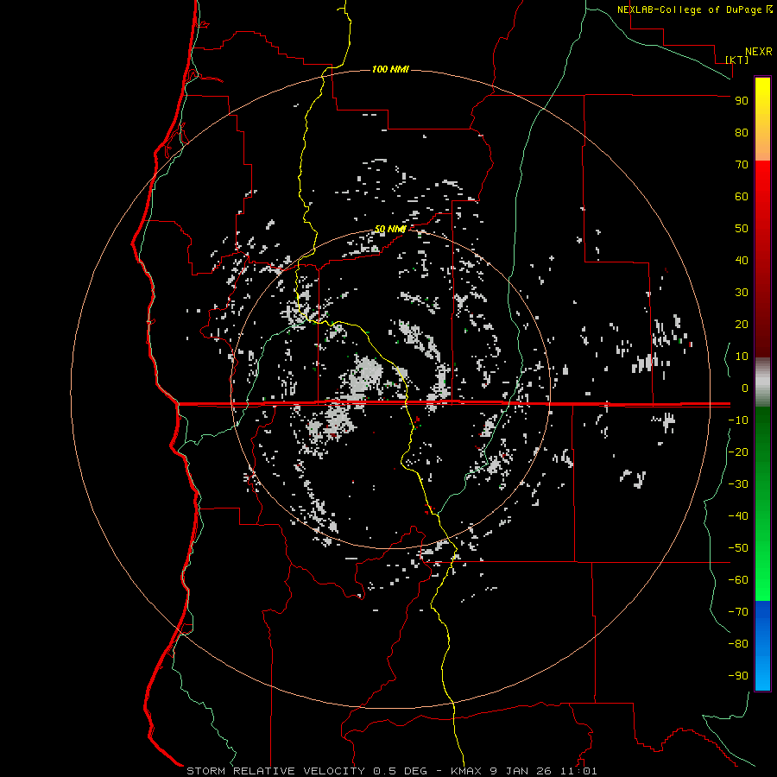
Task: Click the 50 NMI range ring label
Action: point(390,229)
